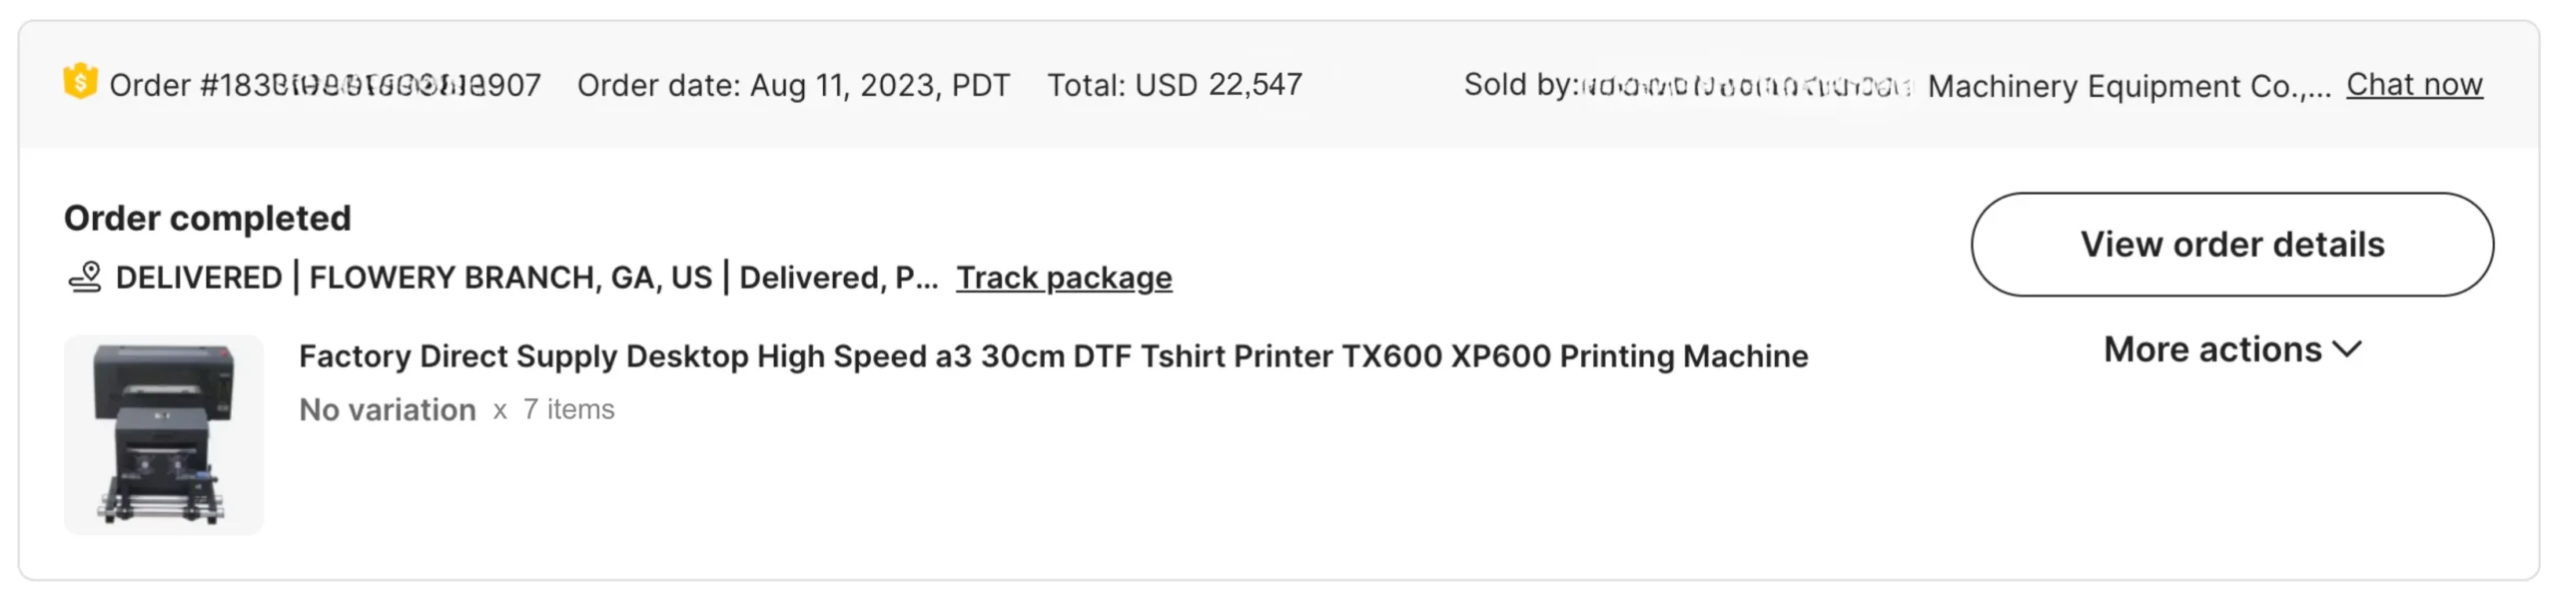Click the 7 items quantity text

click(568, 410)
